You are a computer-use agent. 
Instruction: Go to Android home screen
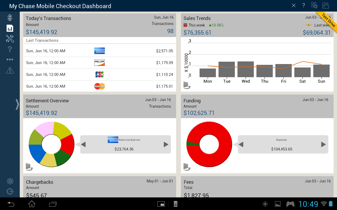point(32,204)
